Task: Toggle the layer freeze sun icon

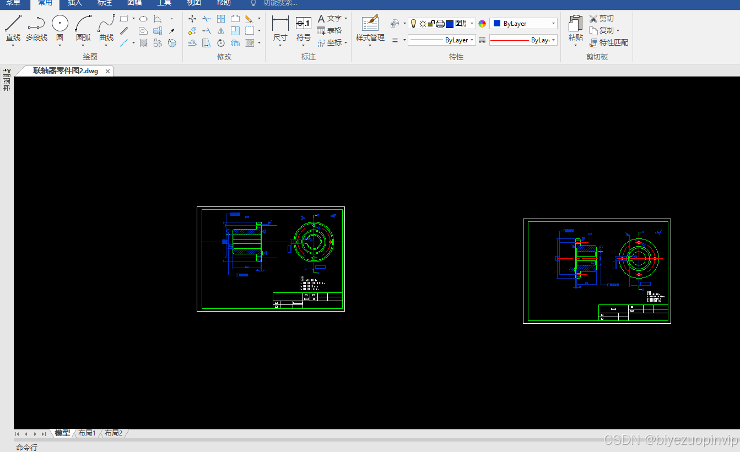Action: point(423,24)
